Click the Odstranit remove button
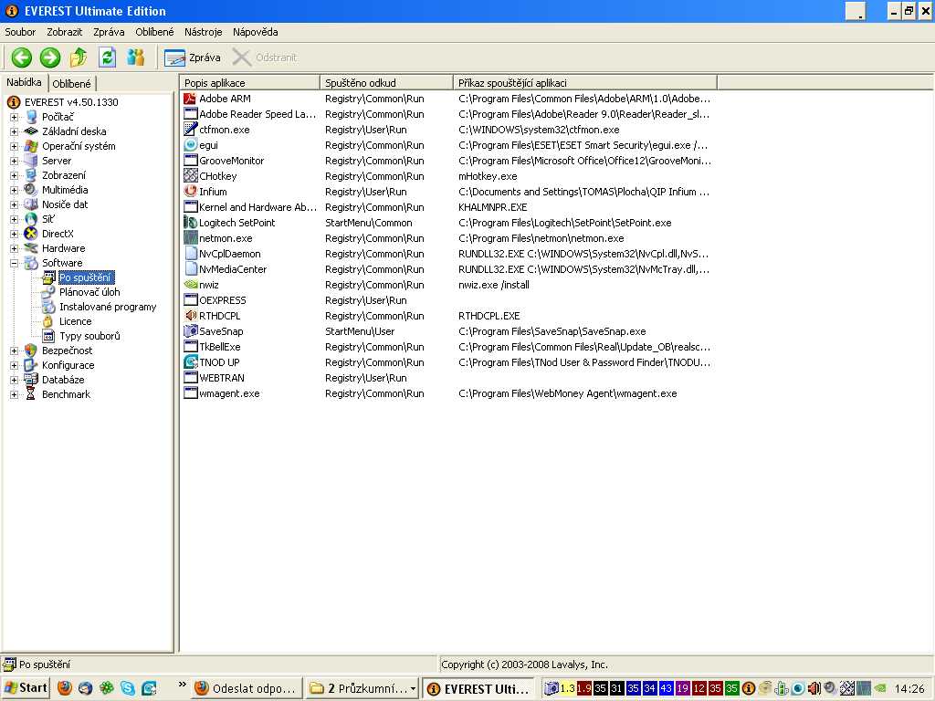The height and width of the screenshot is (701, 935). point(265,58)
